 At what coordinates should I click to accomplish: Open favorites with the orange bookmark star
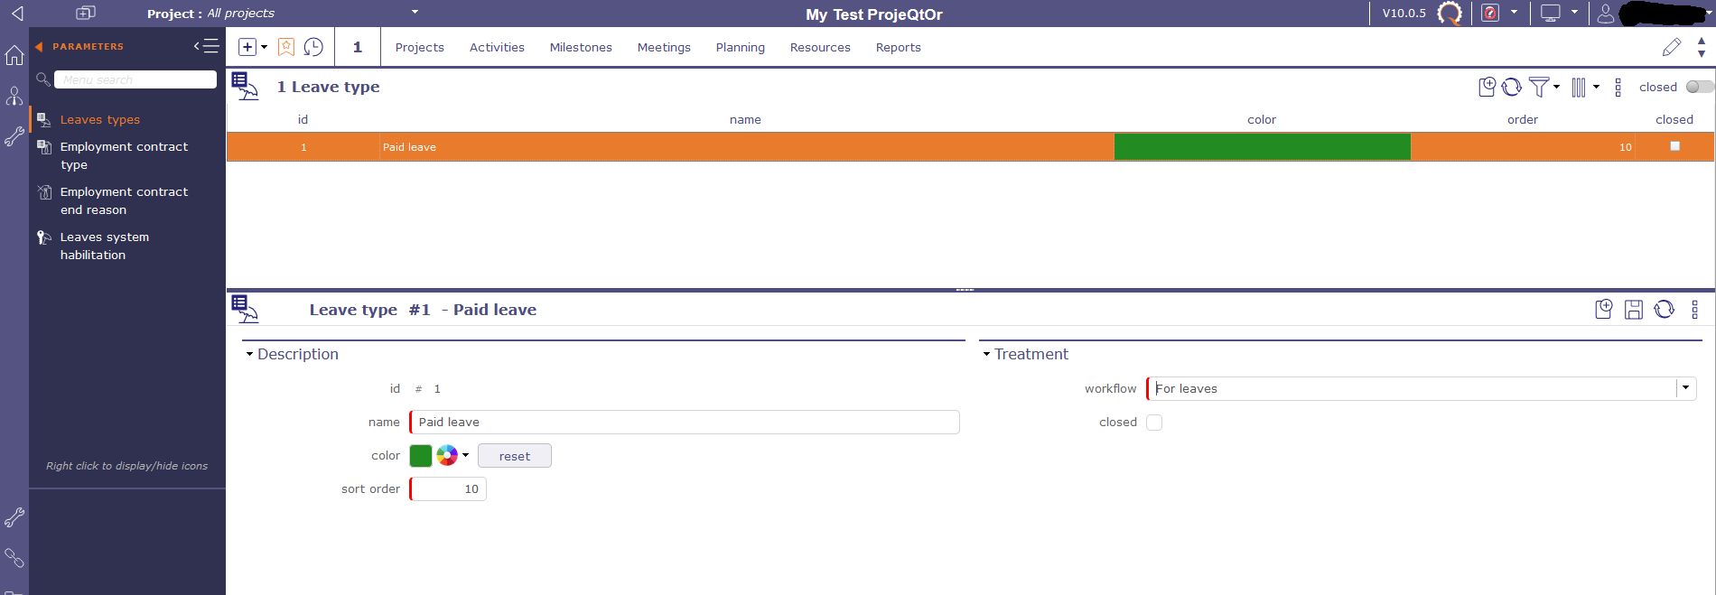coord(286,47)
